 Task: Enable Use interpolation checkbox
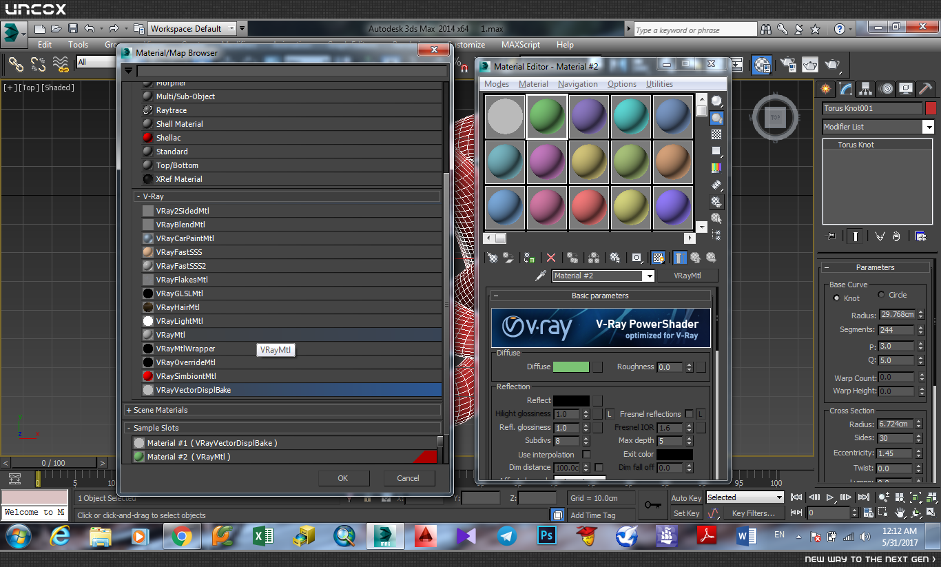587,455
